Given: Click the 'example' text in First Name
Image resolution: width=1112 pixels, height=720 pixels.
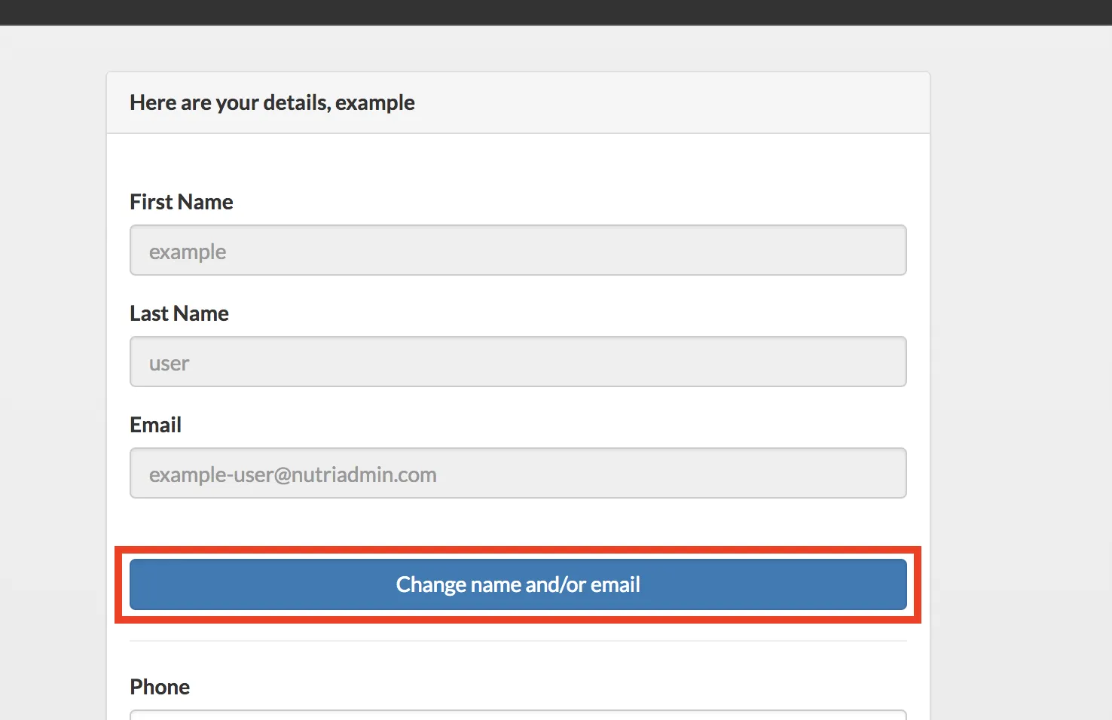Looking at the screenshot, I should pyautogui.click(x=188, y=252).
